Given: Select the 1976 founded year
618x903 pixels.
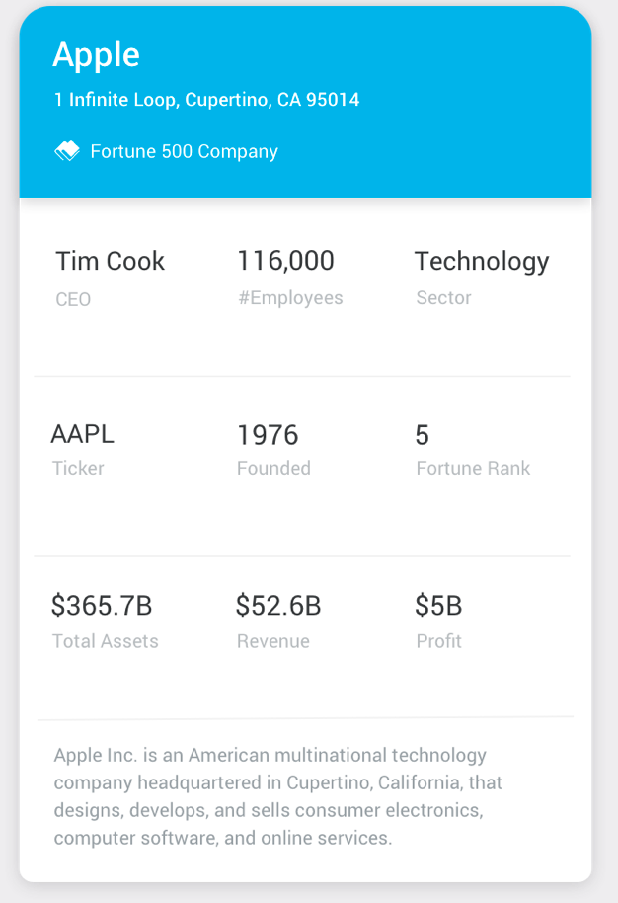Looking at the screenshot, I should click(268, 435).
